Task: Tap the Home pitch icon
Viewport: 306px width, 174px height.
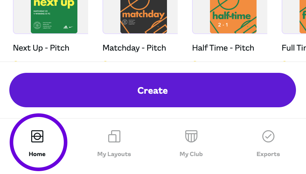Action: tap(37, 136)
